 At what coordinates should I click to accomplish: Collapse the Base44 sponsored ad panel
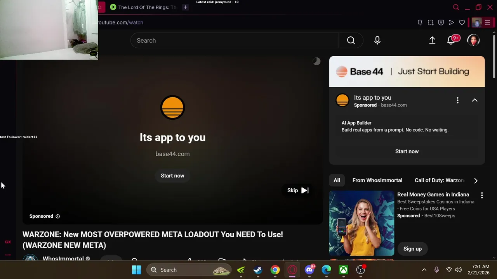[474, 100]
